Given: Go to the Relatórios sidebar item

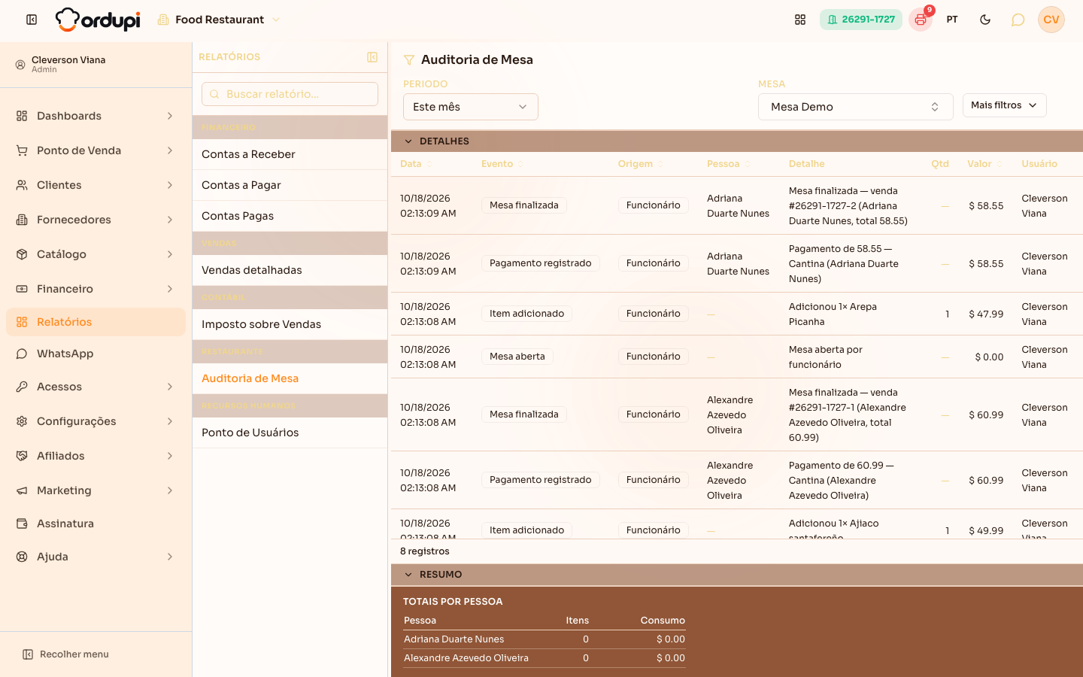Looking at the screenshot, I should coord(96,322).
